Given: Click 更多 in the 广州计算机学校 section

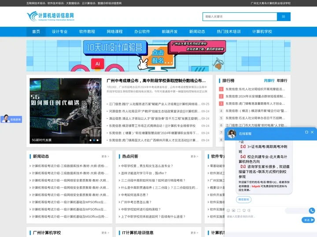Looking at the screenshot, I should [x=105, y=233].
